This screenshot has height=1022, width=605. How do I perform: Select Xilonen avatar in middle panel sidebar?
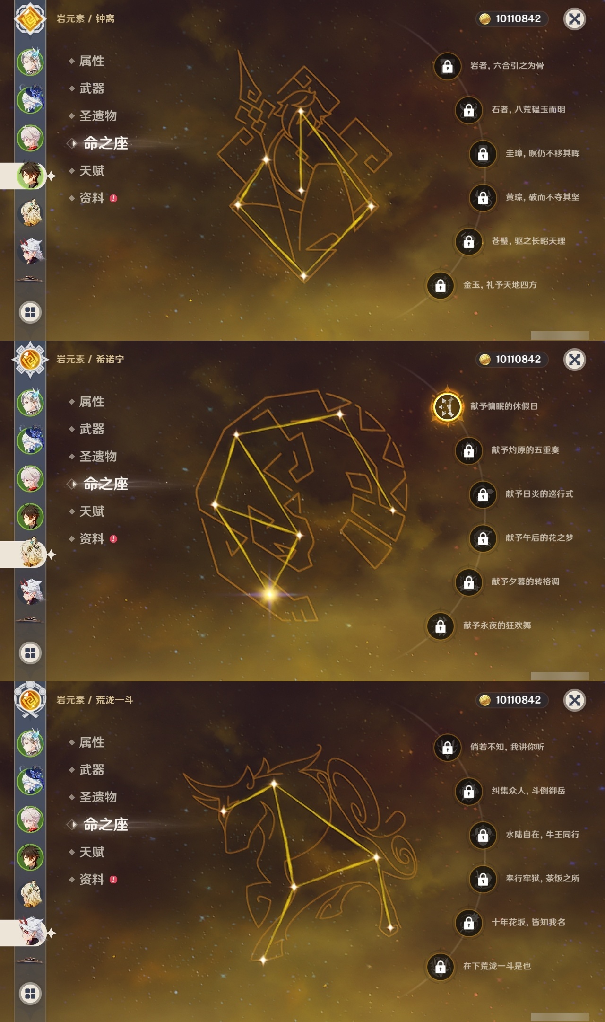point(31,554)
